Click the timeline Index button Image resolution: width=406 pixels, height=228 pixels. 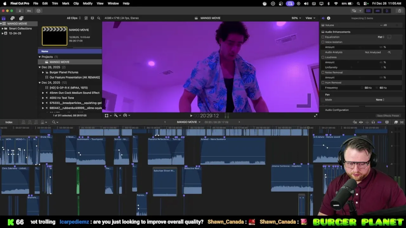coord(9,122)
